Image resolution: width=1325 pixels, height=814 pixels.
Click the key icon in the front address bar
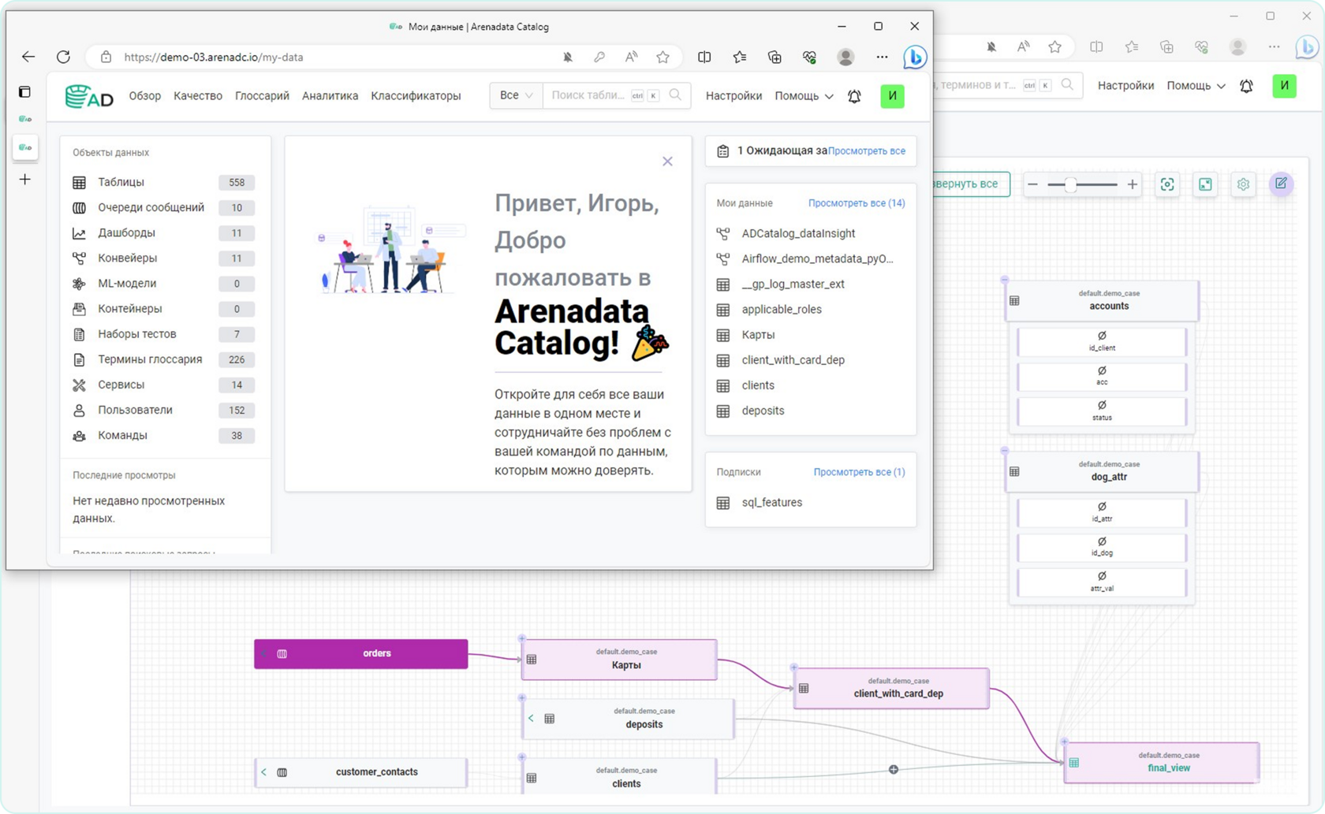click(599, 57)
